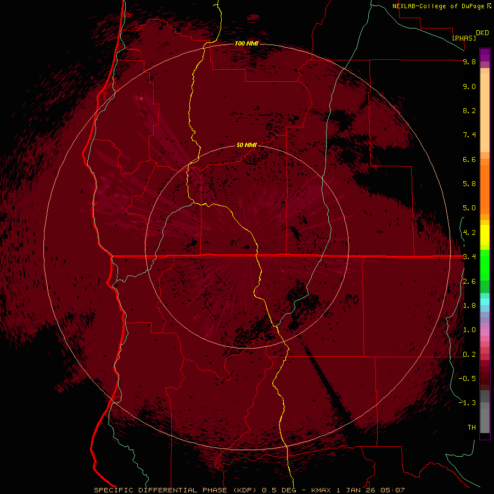Click the -1.3 scale value
The image size is (494, 494).
point(467,403)
